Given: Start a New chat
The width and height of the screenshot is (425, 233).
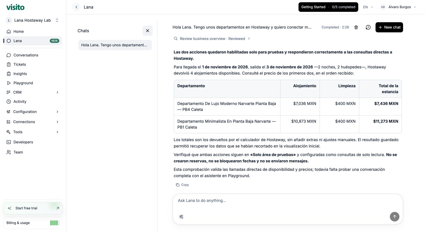Looking at the screenshot, I should [389, 27].
